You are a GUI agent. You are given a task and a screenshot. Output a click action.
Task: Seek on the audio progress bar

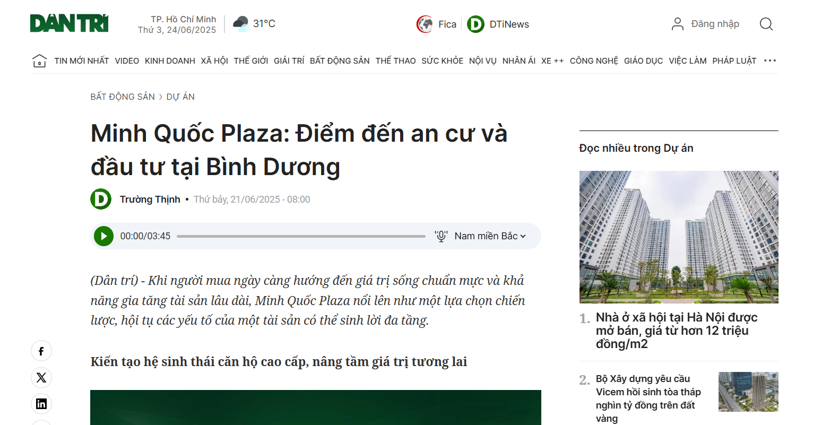[x=301, y=236]
